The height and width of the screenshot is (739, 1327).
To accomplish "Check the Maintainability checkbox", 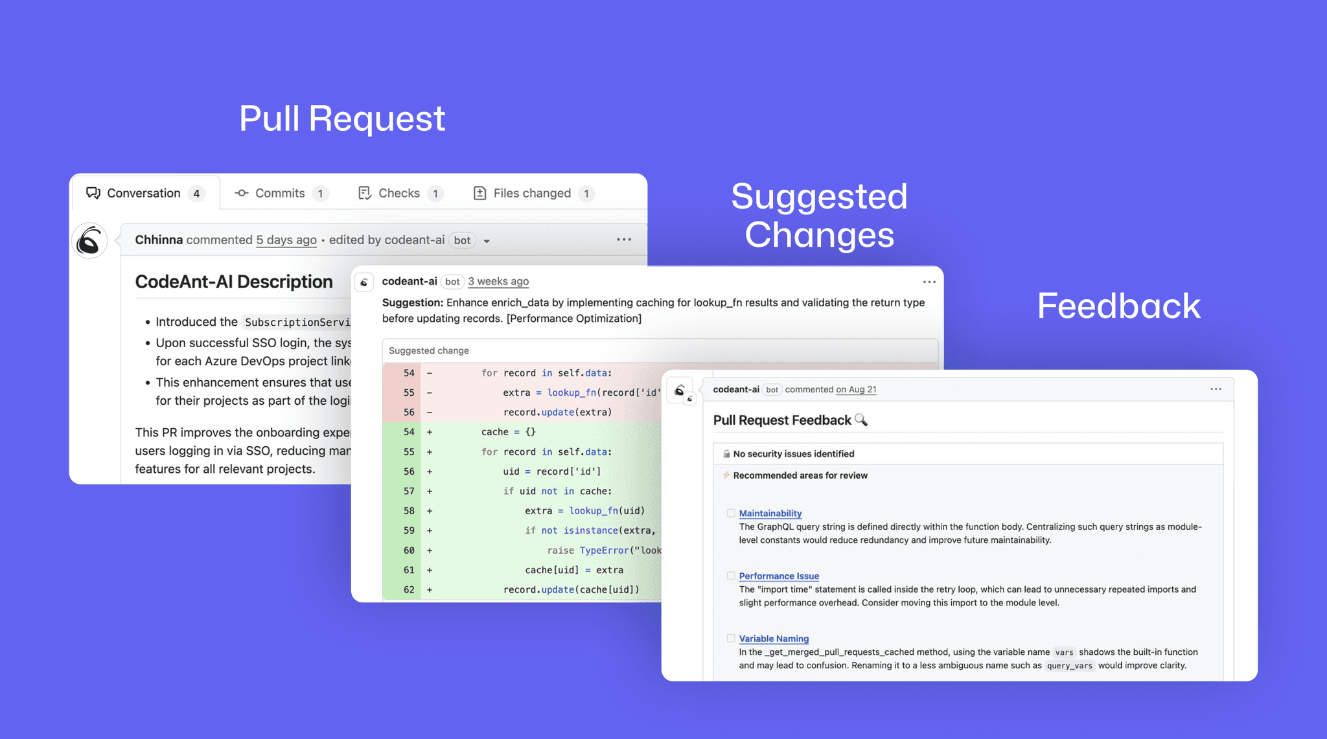I will tap(731, 513).
